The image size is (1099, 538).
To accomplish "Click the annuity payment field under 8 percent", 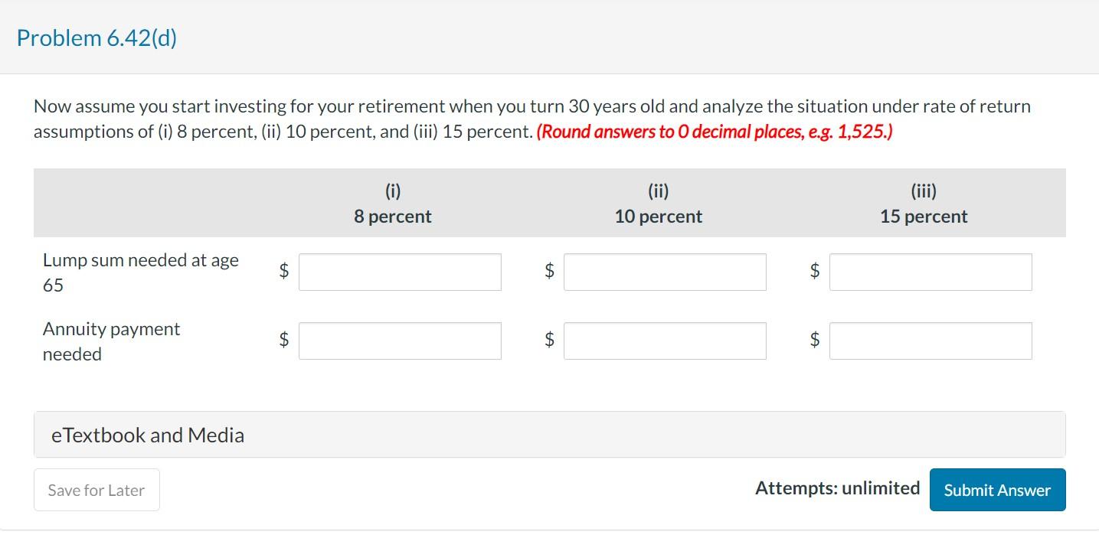I will [399, 341].
